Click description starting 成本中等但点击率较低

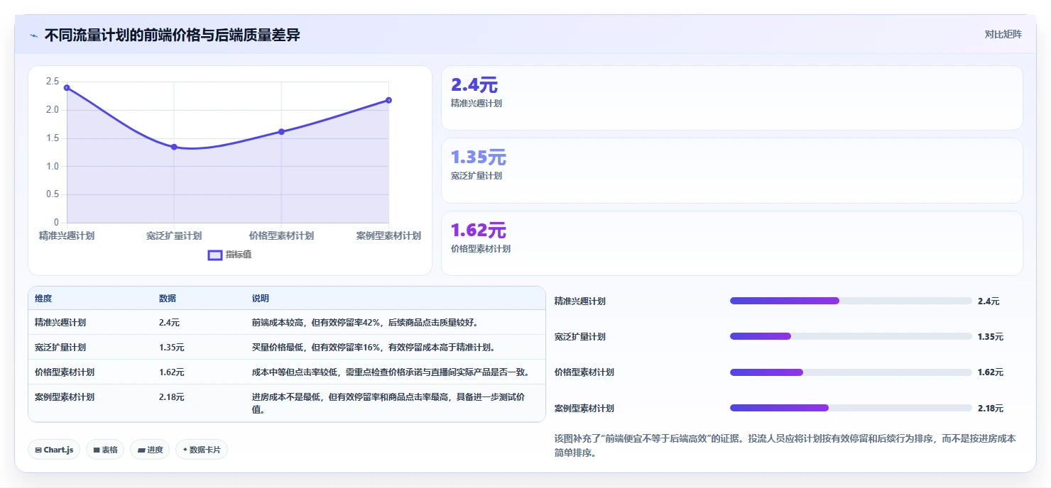click(x=391, y=372)
